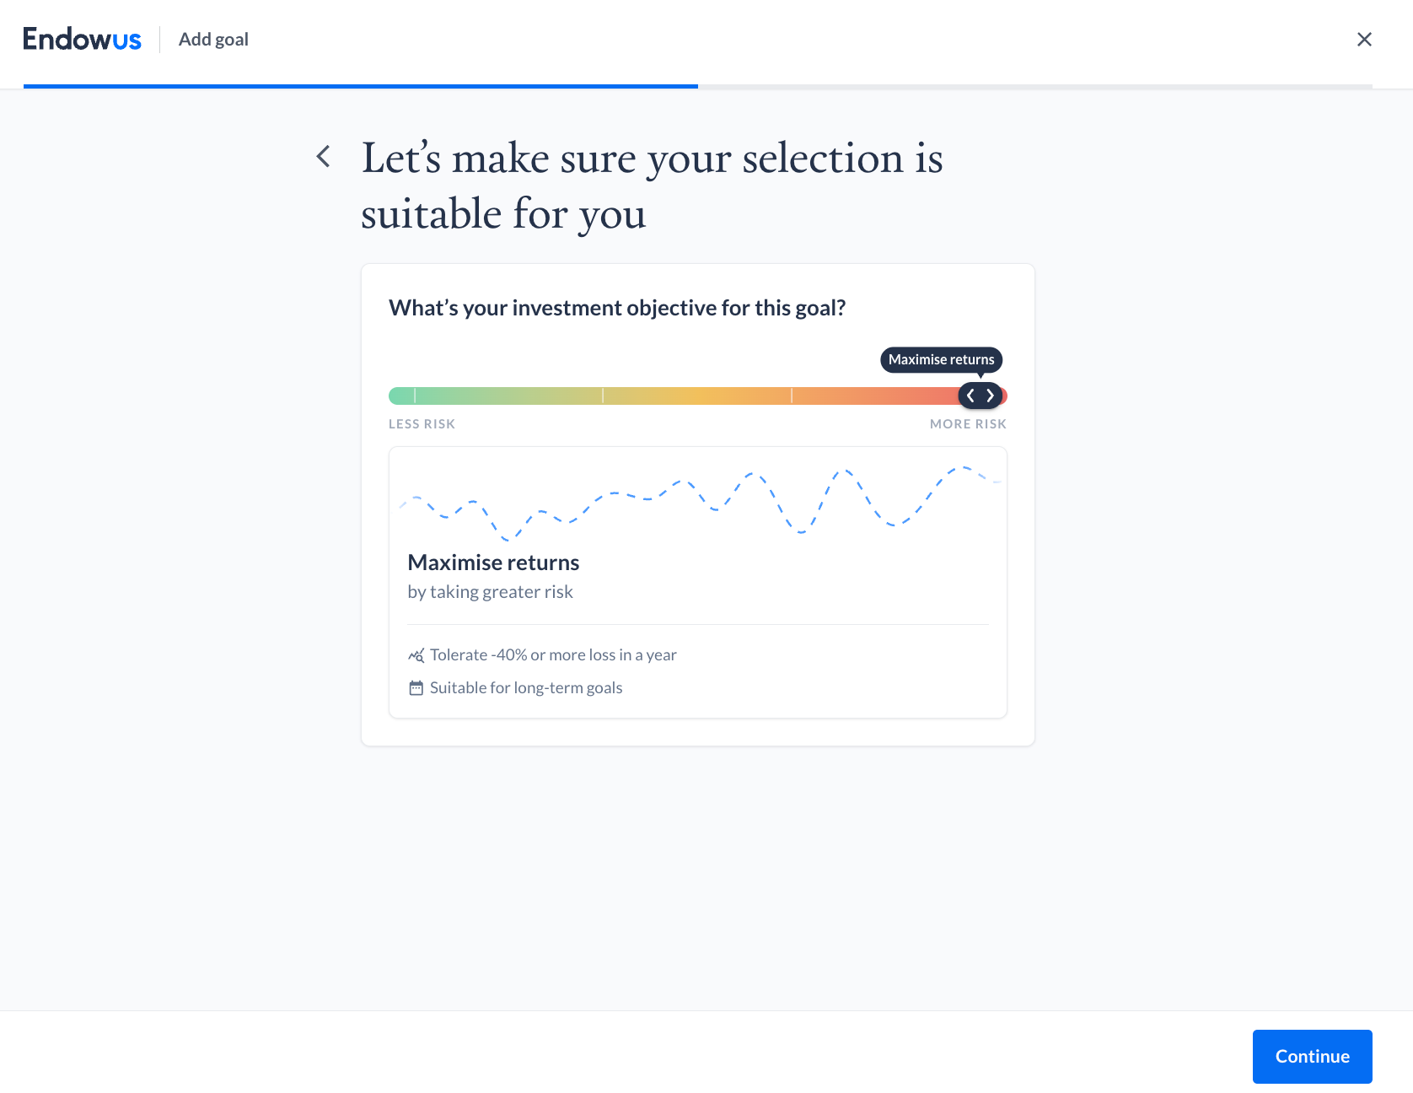Viewport: 1413px width, 1093px height.
Task: Click the first tick on risk slider
Action: pyautogui.click(x=415, y=396)
